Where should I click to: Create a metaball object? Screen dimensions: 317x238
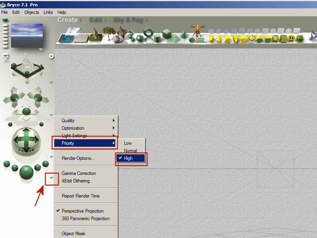tap(131, 35)
